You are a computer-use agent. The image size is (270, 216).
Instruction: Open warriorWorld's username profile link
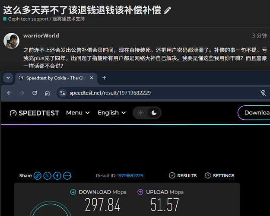(41, 36)
